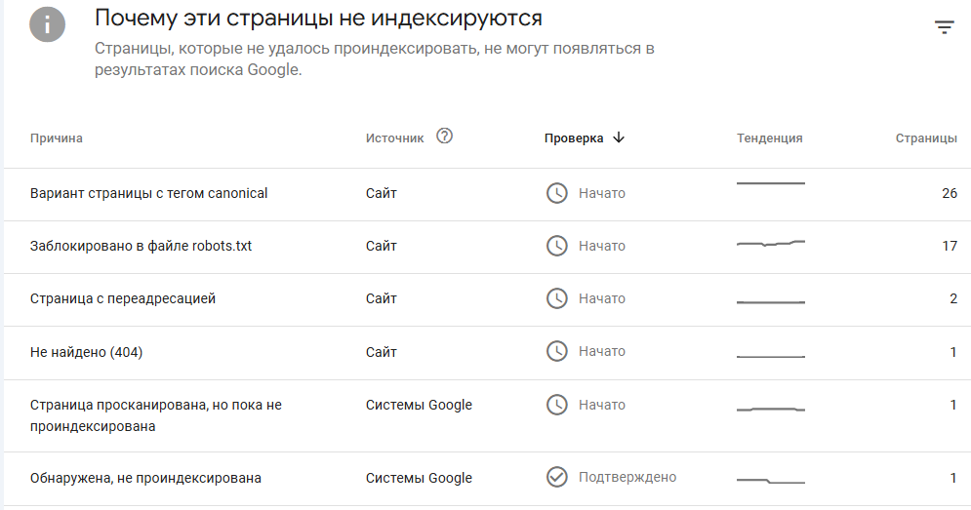
Task: Click the Тенденция column header
Action: [769, 138]
